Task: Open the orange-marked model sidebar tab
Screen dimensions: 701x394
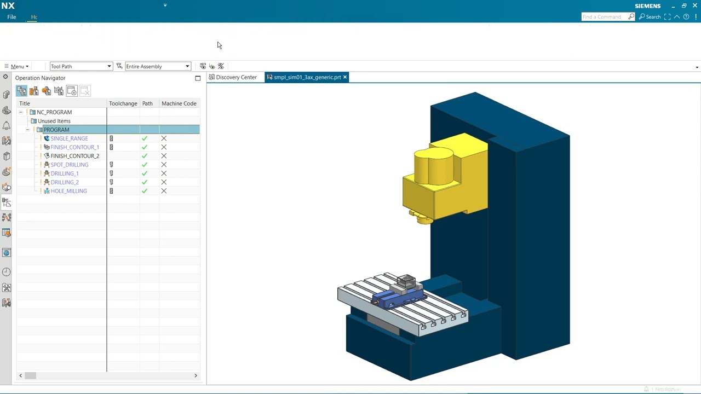Action: click(7, 171)
